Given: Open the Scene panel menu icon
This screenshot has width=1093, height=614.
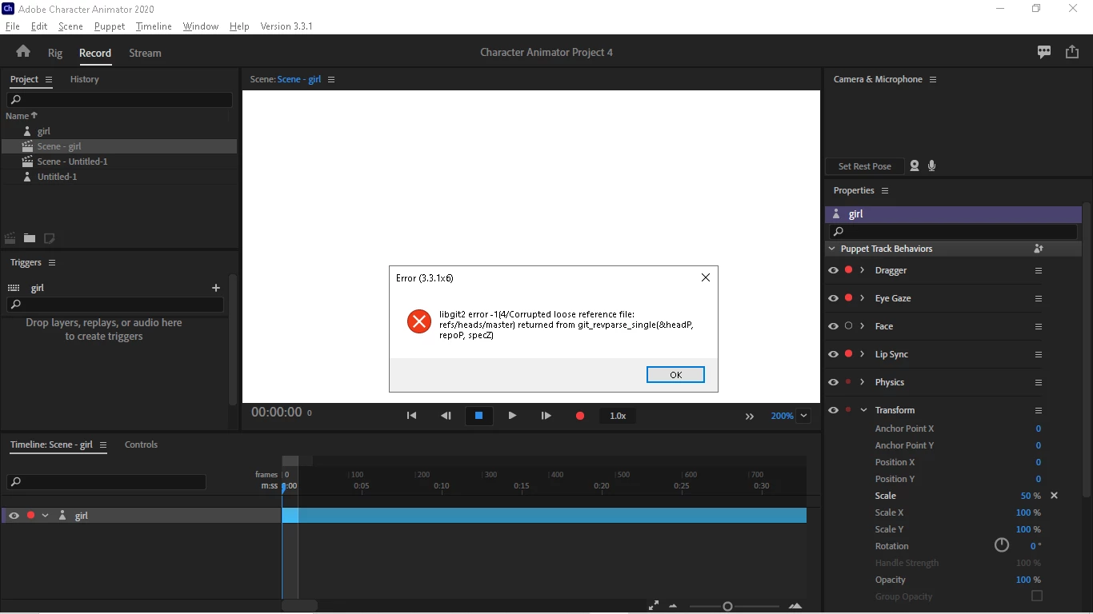Looking at the screenshot, I should (331, 80).
